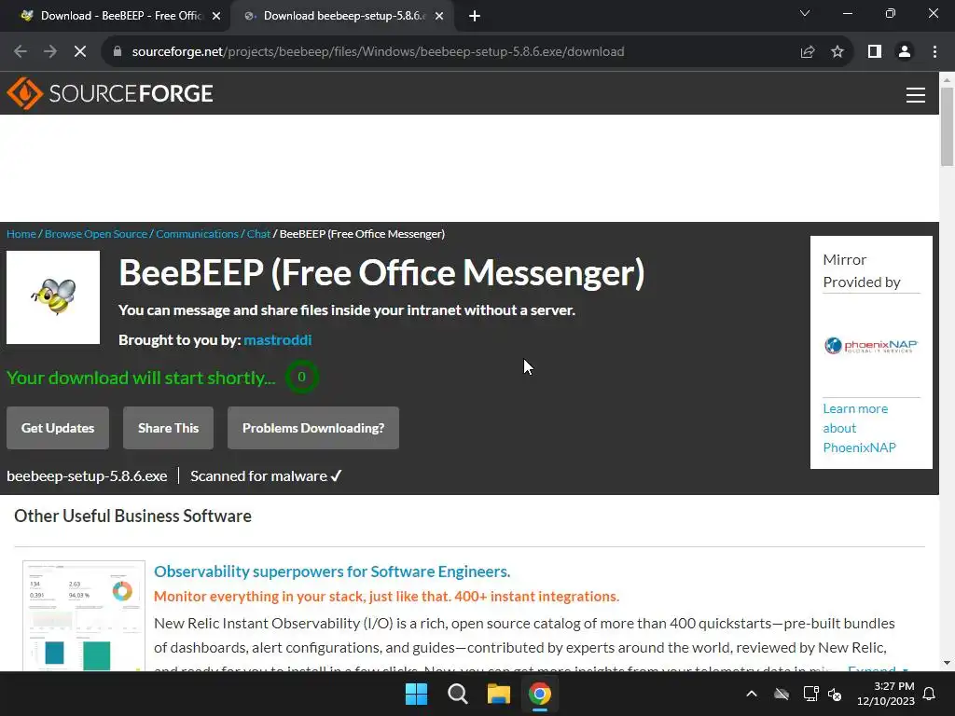955x716 pixels.
Task: Open 'Learn more about PhoenixNAP' link
Action: [x=859, y=428]
